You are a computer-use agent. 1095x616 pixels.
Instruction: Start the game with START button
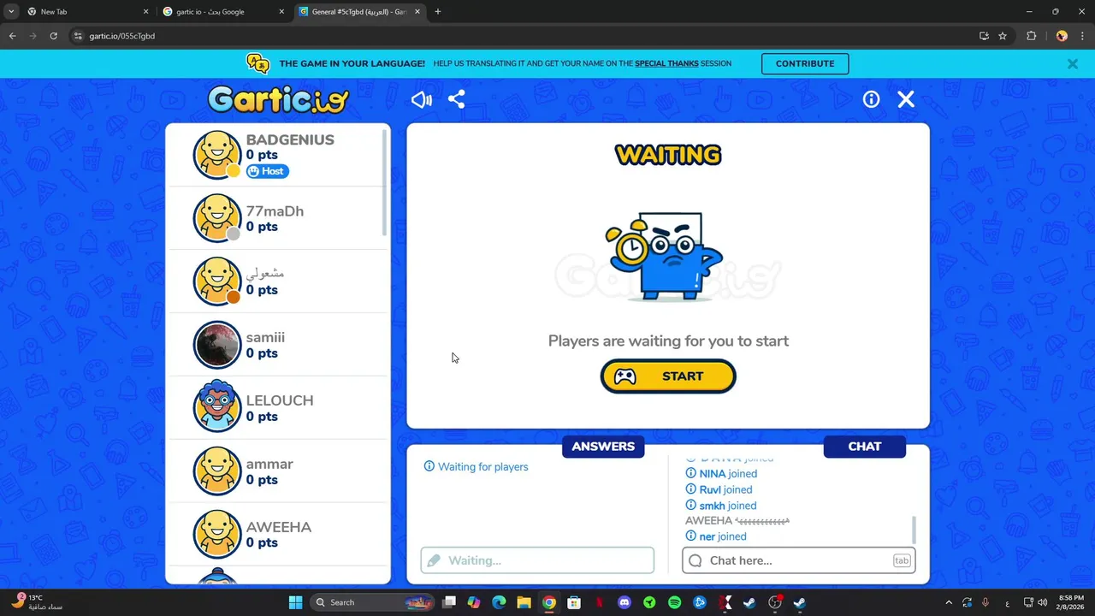tap(668, 376)
